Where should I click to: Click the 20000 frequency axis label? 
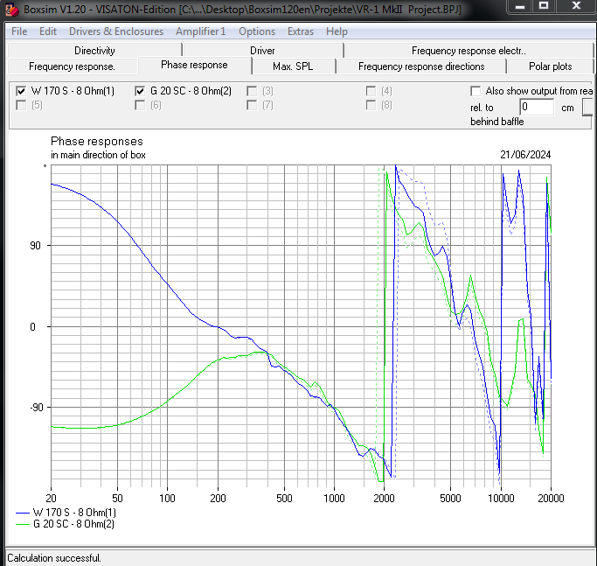[551, 499]
